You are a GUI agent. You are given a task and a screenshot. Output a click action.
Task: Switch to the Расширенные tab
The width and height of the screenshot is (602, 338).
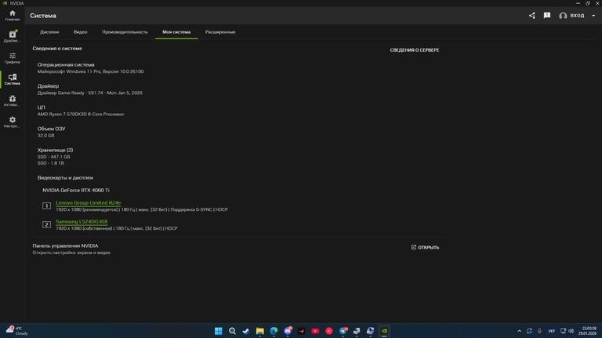pyautogui.click(x=220, y=32)
